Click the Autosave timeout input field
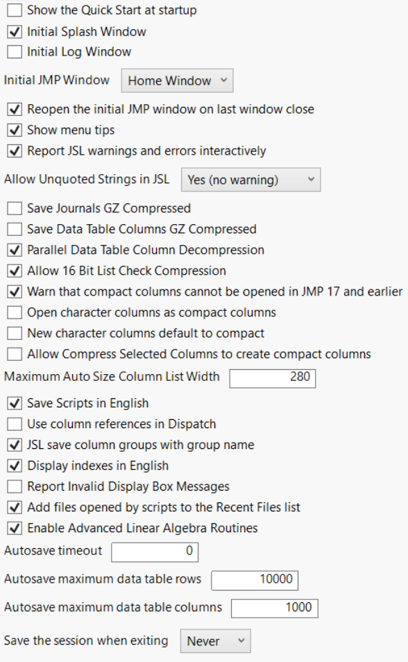Viewport: 408px width, 662px height. 155,552
